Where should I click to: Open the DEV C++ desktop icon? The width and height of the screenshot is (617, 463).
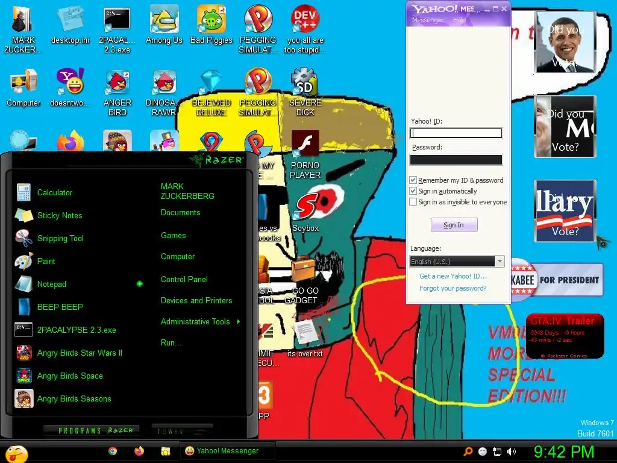pos(305,29)
